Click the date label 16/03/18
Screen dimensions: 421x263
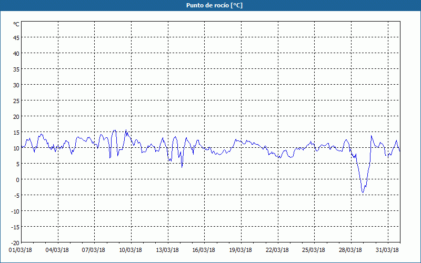tap(204, 250)
